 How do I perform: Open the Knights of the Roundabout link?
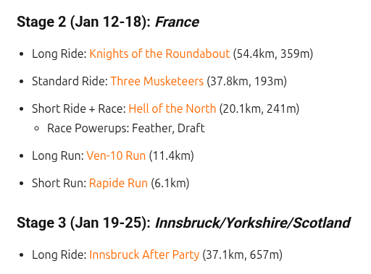pyautogui.click(x=159, y=53)
